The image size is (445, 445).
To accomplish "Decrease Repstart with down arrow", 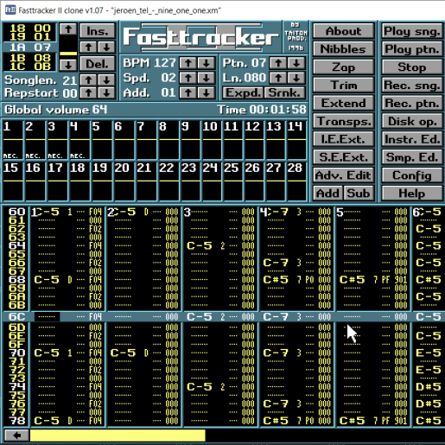I will pyautogui.click(x=106, y=93).
